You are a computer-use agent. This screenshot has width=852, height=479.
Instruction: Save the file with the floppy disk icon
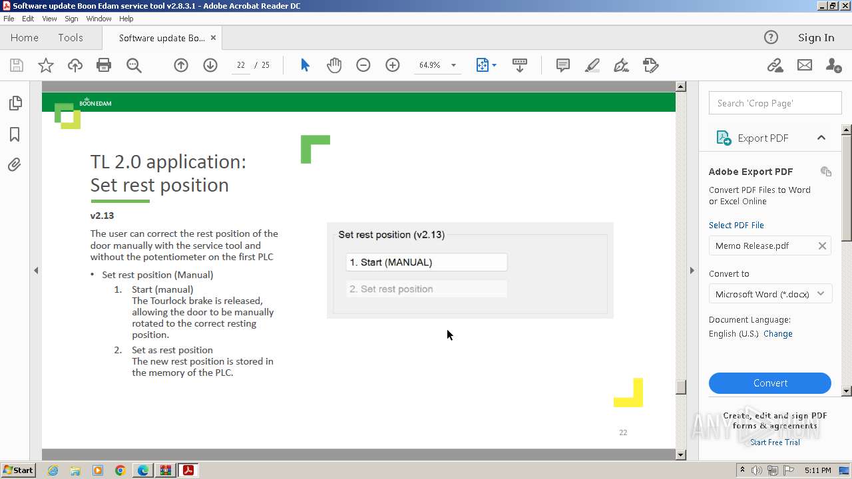(x=17, y=65)
